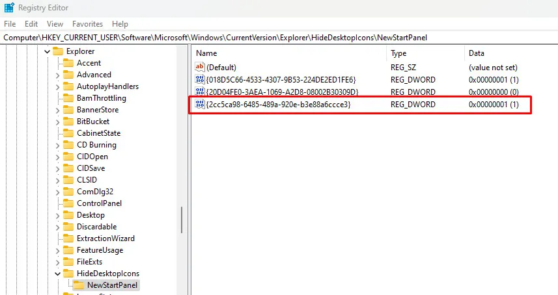Click the BamThrottling folder icon
This screenshot has height=295, width=558.
click(x=68, y=98)
